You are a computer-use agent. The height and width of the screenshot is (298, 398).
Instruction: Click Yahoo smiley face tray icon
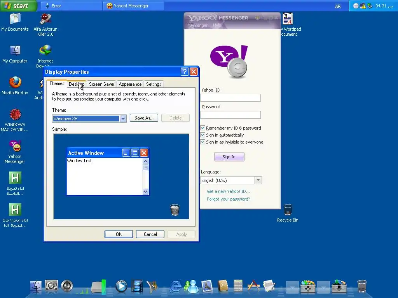[356, 6]
